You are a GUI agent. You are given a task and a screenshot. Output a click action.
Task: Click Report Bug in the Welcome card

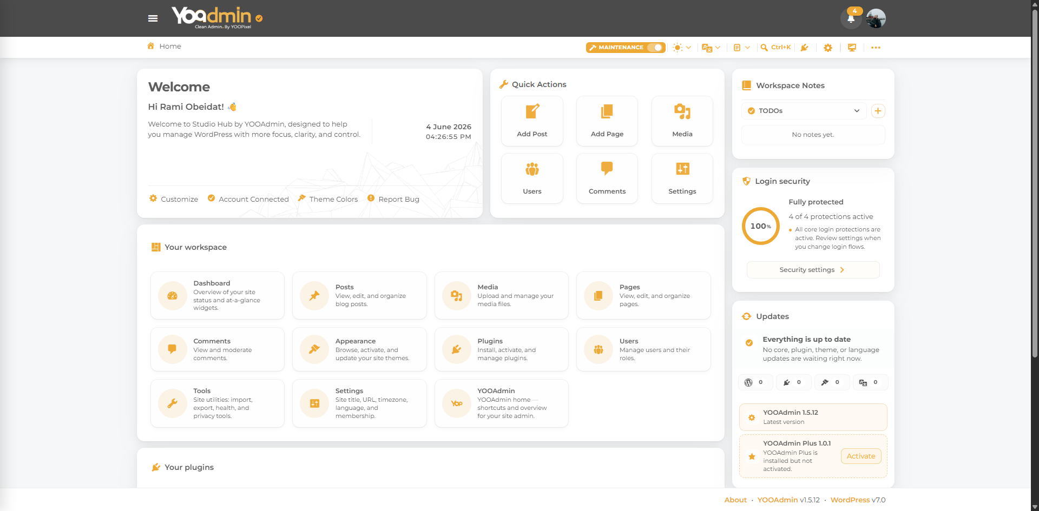[393, 199]
